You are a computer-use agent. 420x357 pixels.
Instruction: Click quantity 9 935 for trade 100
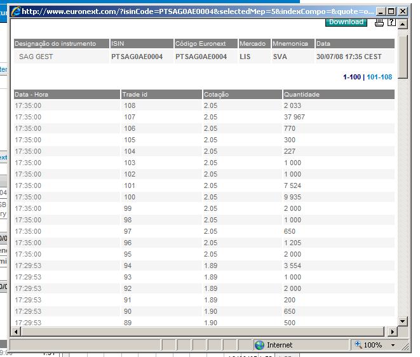292,197
